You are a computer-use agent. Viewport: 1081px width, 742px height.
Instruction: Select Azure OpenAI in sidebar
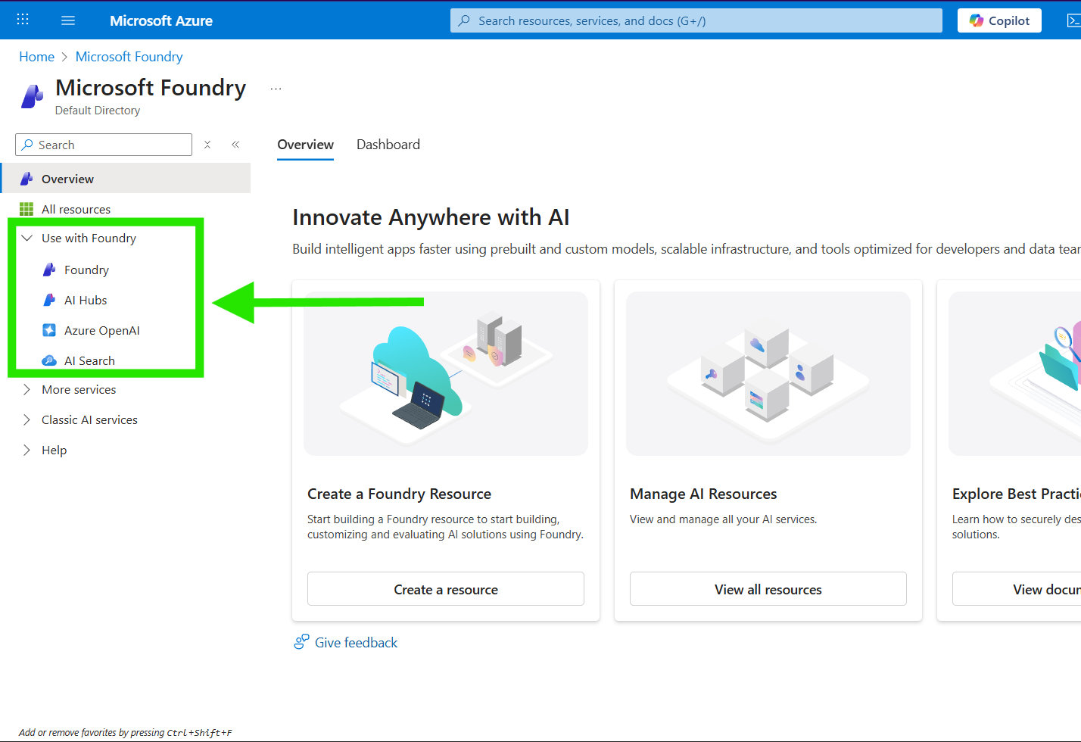click(x=101, y=331)
